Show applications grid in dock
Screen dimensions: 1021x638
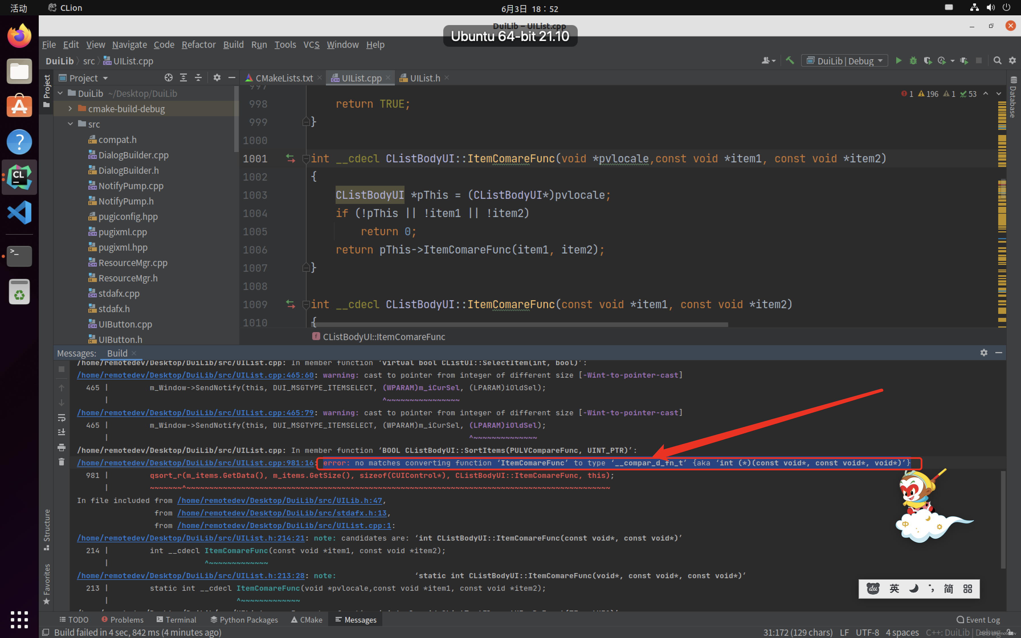[19, 620]
